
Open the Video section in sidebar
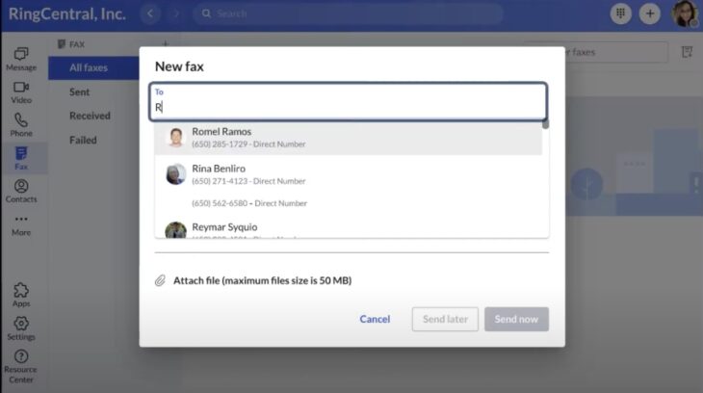(21, 92)
